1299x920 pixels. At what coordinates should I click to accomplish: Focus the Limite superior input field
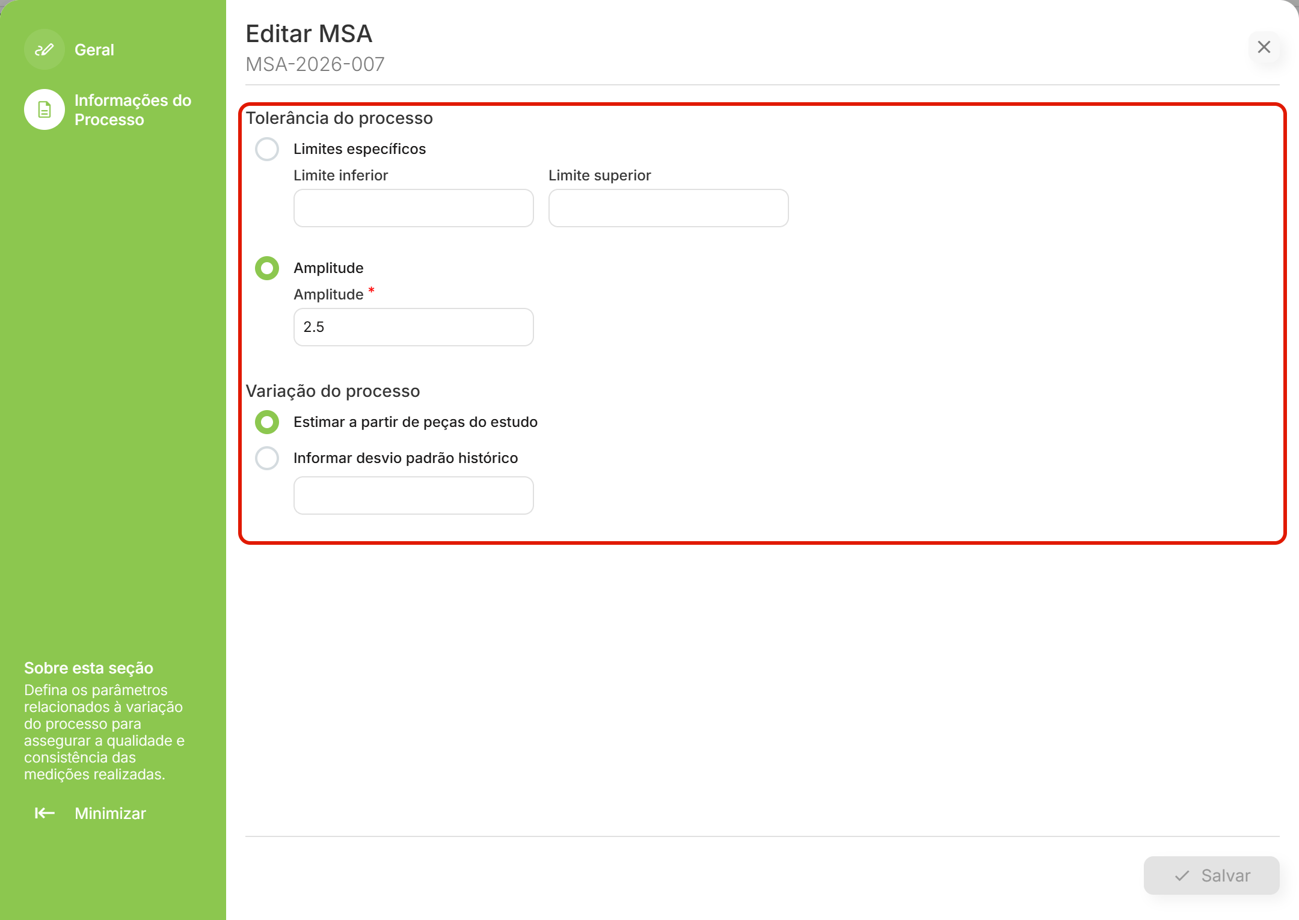[x=669, y=208]
